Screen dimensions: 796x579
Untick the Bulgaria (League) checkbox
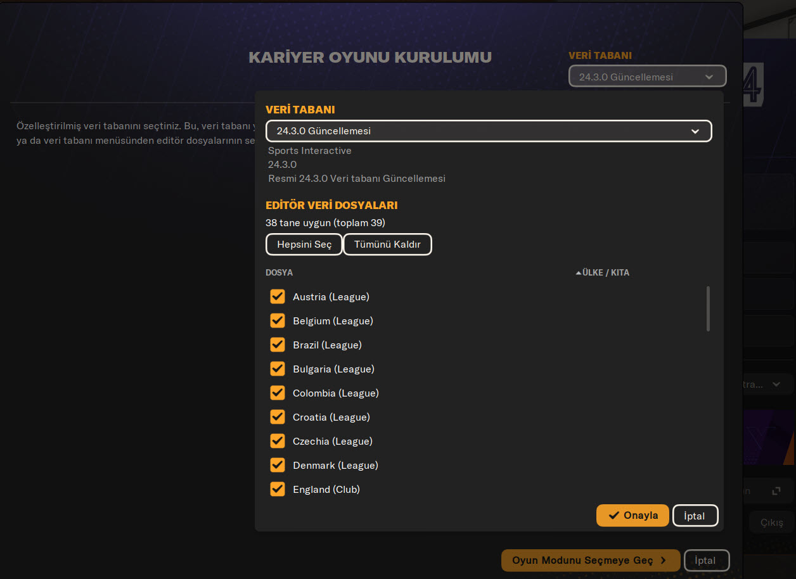click(x=278, y=369)
